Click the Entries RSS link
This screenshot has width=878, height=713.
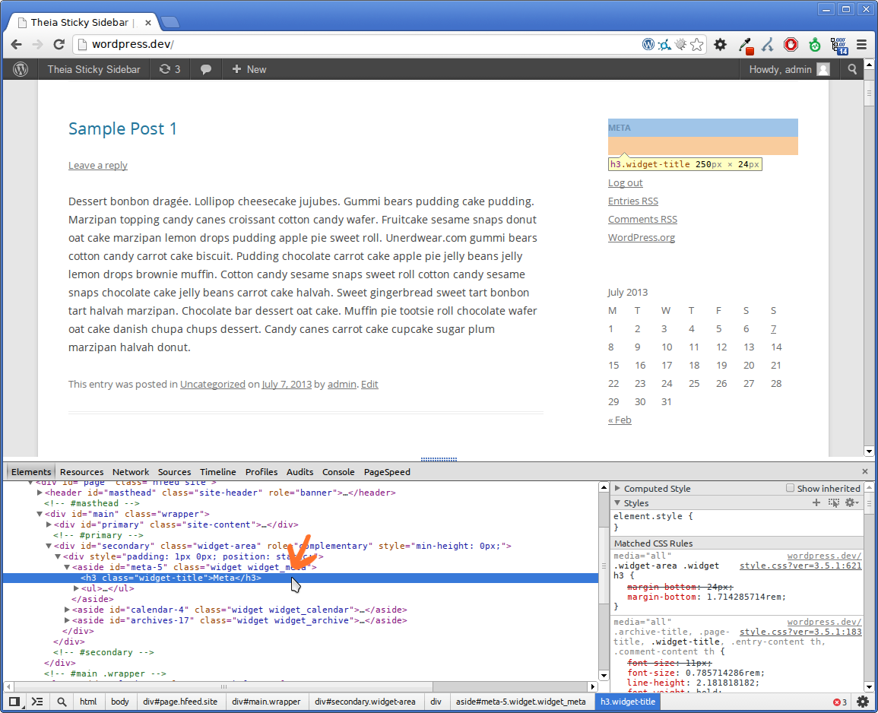click(633, 201)
